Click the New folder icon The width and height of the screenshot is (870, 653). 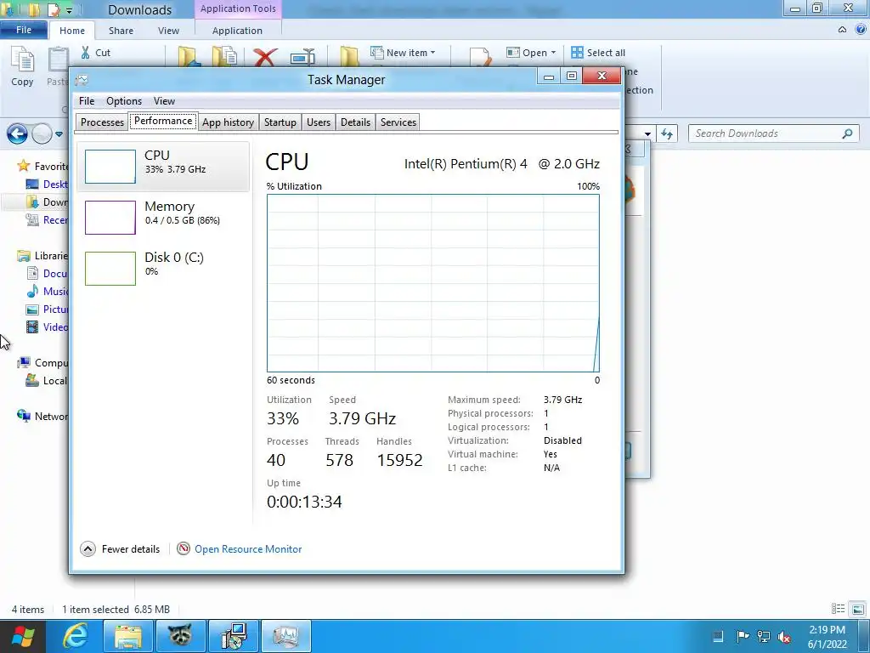pos(349,57)
